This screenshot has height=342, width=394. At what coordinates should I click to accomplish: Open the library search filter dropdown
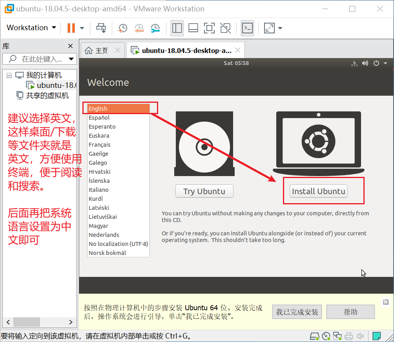point(71,59)
